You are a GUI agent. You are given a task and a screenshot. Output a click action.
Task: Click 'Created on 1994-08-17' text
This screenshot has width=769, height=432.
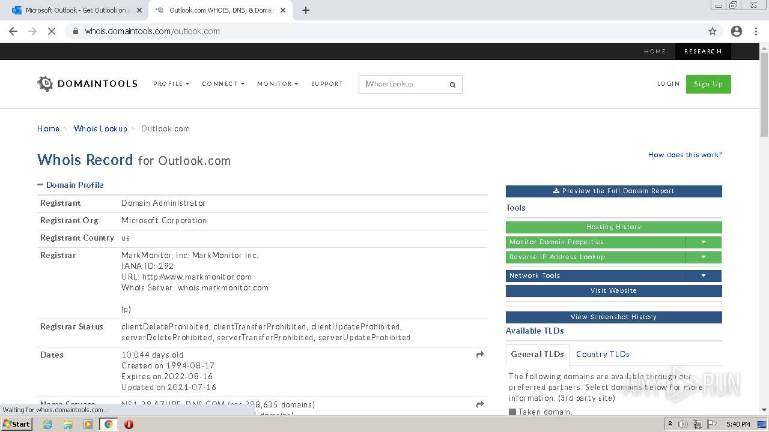click(168, 365)
